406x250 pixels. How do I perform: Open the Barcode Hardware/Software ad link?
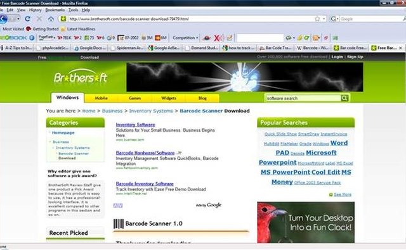[145, 153]
